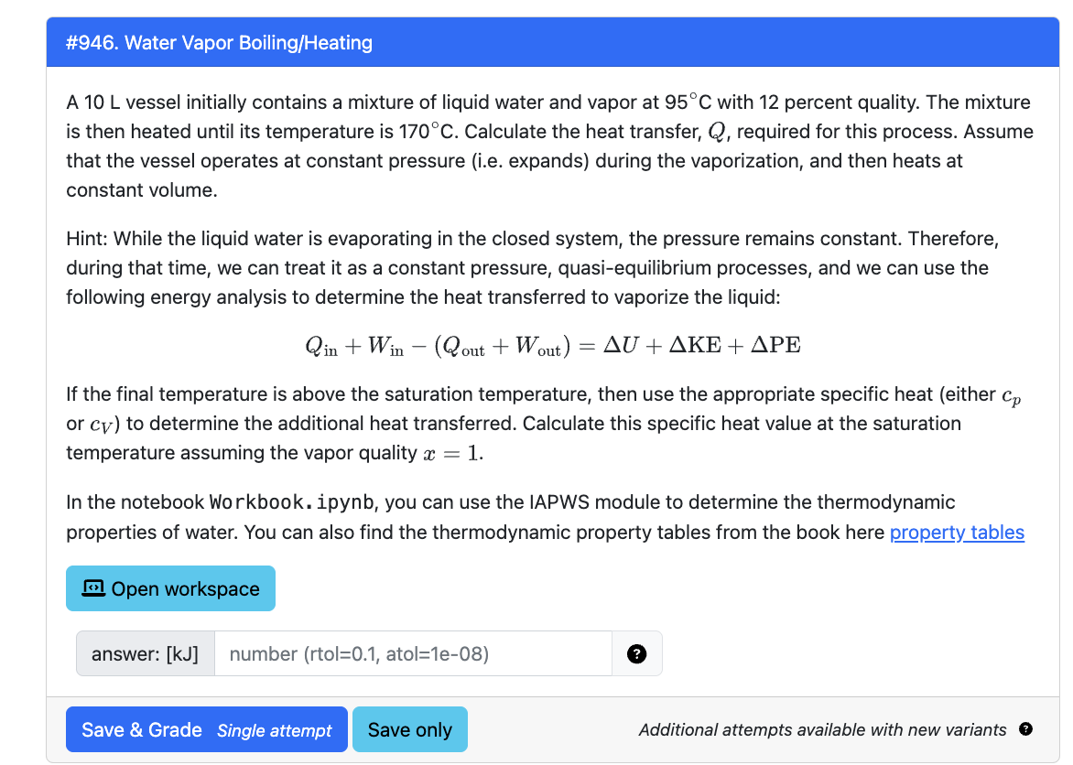Viewport: 1073px width, 765px height.
Task: Click the Single attempt label on the grade button
Action: [274, 730]
